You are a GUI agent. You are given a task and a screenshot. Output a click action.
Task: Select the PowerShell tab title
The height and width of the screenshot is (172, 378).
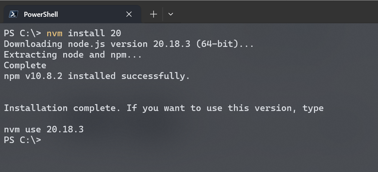click(41, 14)
